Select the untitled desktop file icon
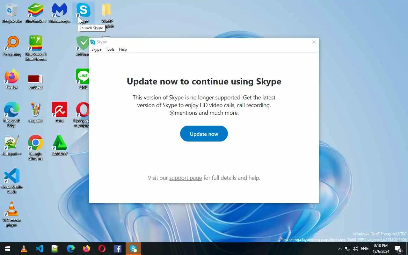This screenshot has width=408, height=255. point(35,81)
